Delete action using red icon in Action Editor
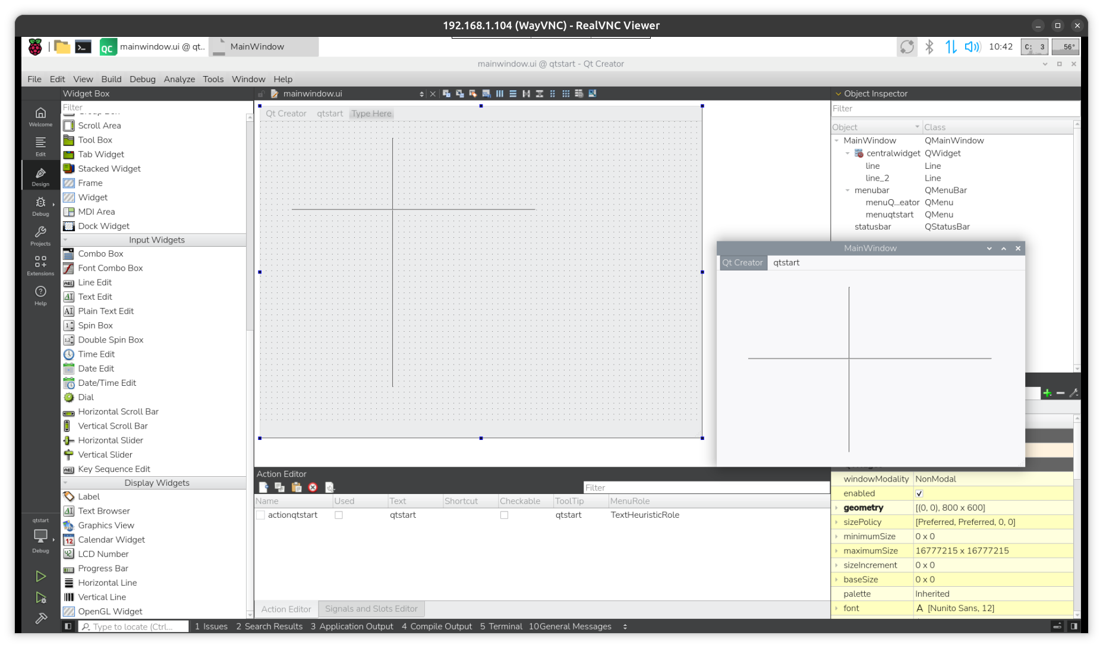 point(313,487)
